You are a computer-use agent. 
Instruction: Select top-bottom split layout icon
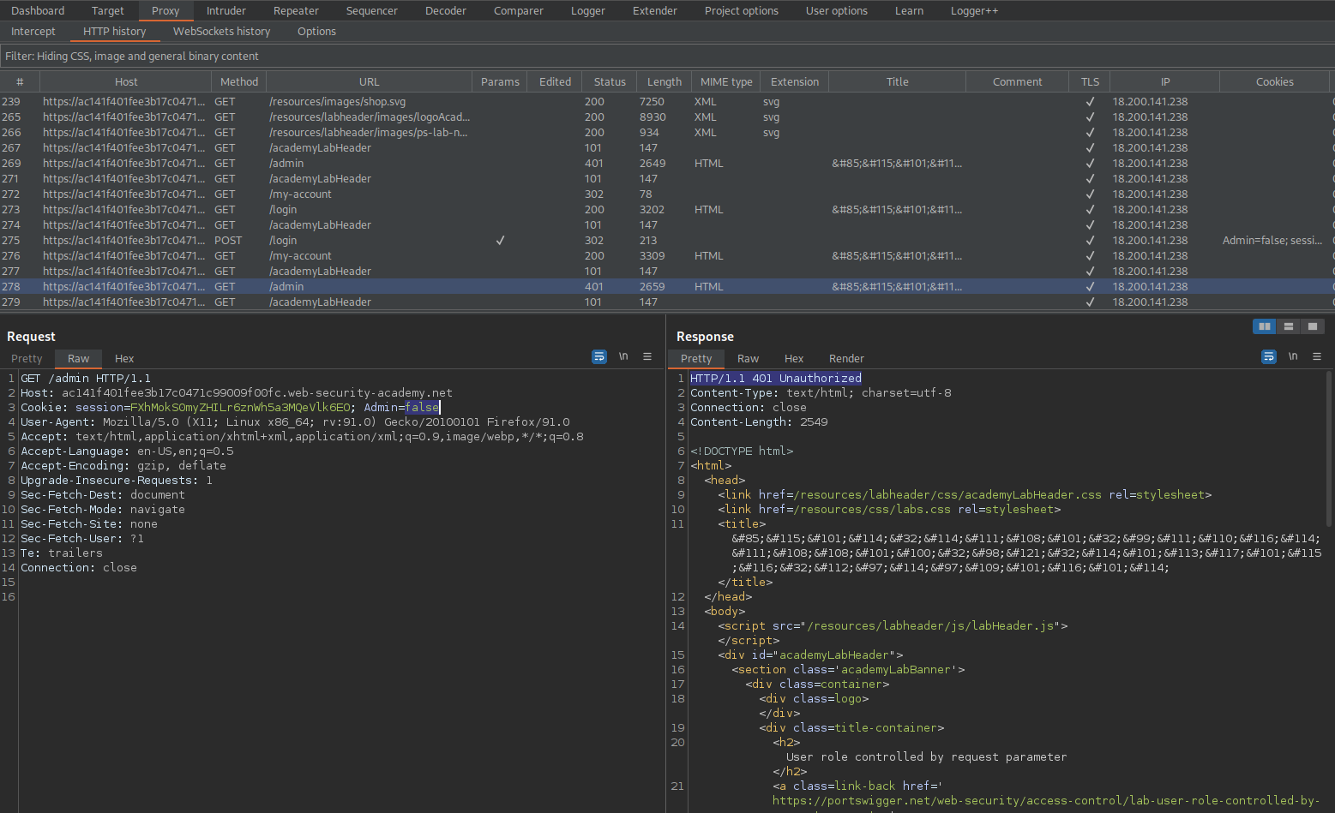1288,326
